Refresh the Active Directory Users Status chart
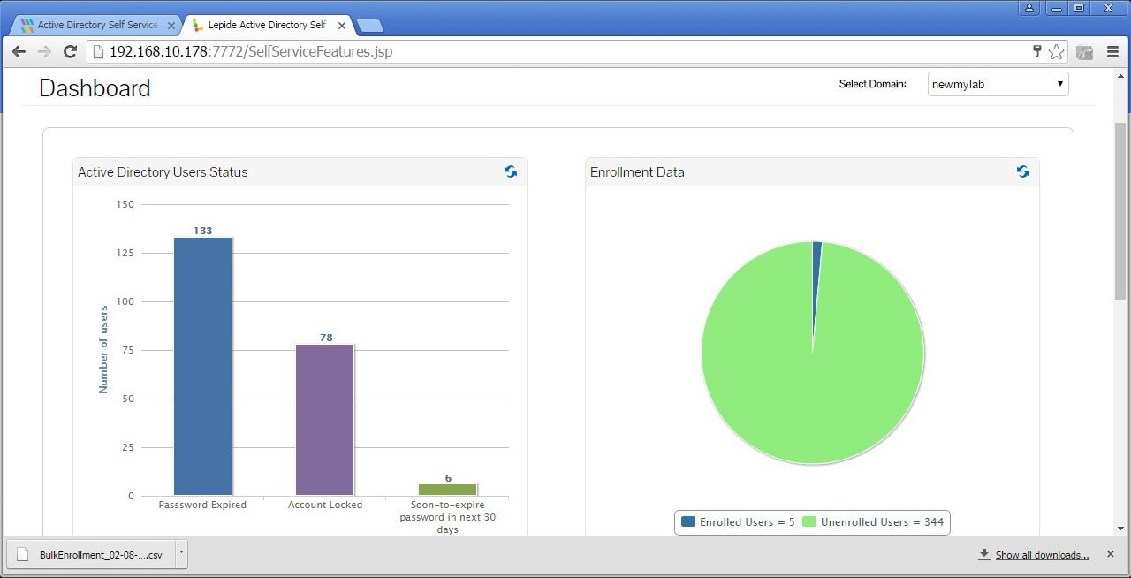 (x=511, y=171)
